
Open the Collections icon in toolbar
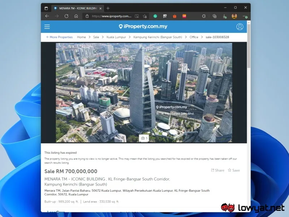214,16
